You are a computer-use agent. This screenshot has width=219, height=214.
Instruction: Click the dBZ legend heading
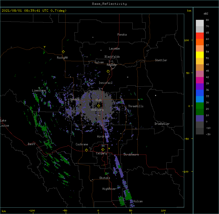[206, 13]
